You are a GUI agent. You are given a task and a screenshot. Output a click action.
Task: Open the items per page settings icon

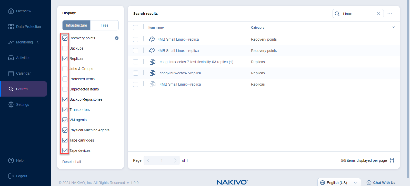pos(392,160)
